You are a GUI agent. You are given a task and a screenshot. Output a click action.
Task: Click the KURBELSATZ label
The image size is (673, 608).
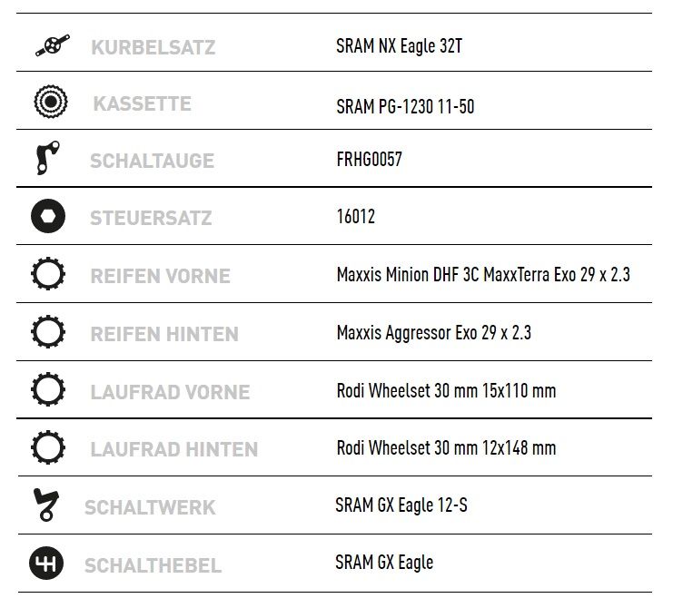(153, 47)
